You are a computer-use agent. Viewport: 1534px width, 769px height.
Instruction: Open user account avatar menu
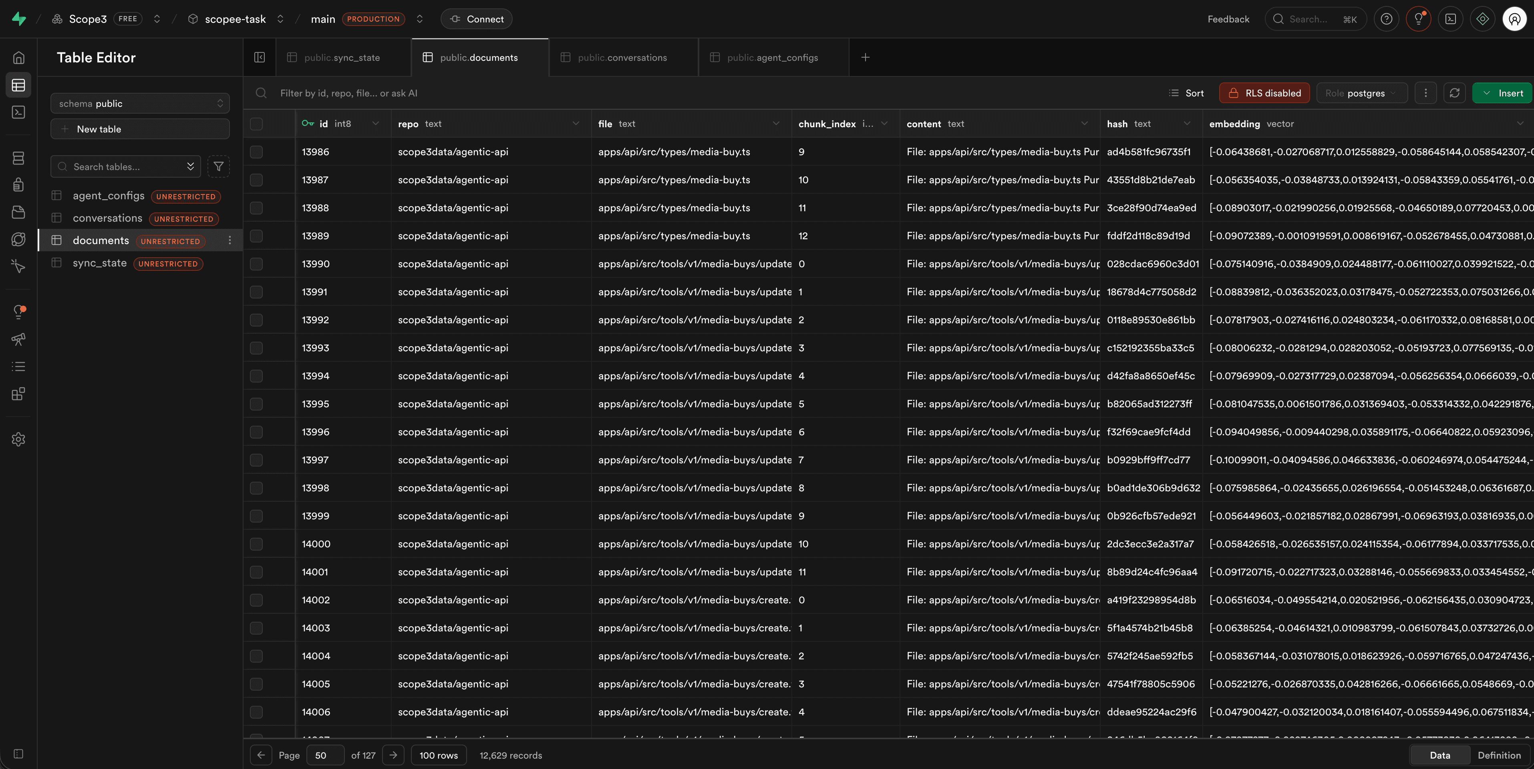1514,19
